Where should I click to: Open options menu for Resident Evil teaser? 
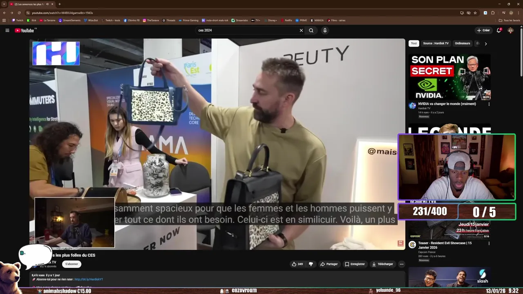(x=489, y=243)
